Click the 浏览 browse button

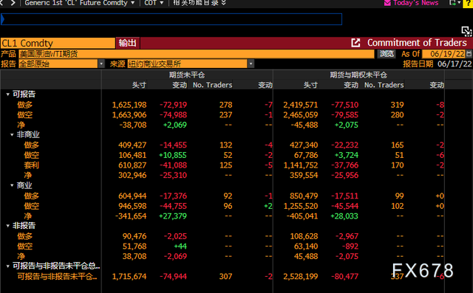click(x=387, y=54)
